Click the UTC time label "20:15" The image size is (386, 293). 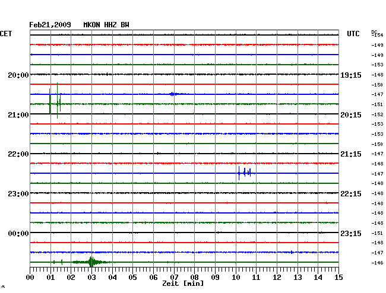tap(351, 115)
